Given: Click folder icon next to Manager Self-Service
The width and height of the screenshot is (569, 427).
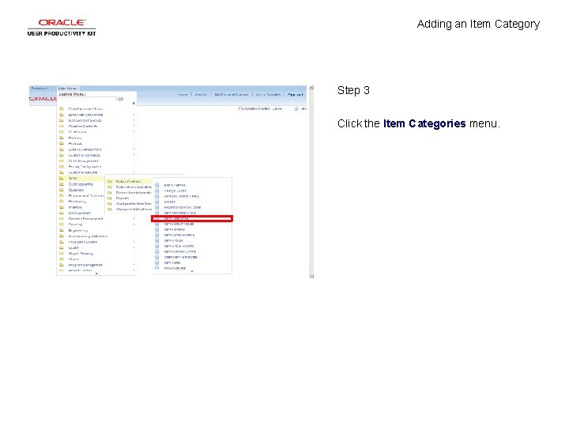Looking at the screenshot, I should (62, 120).
